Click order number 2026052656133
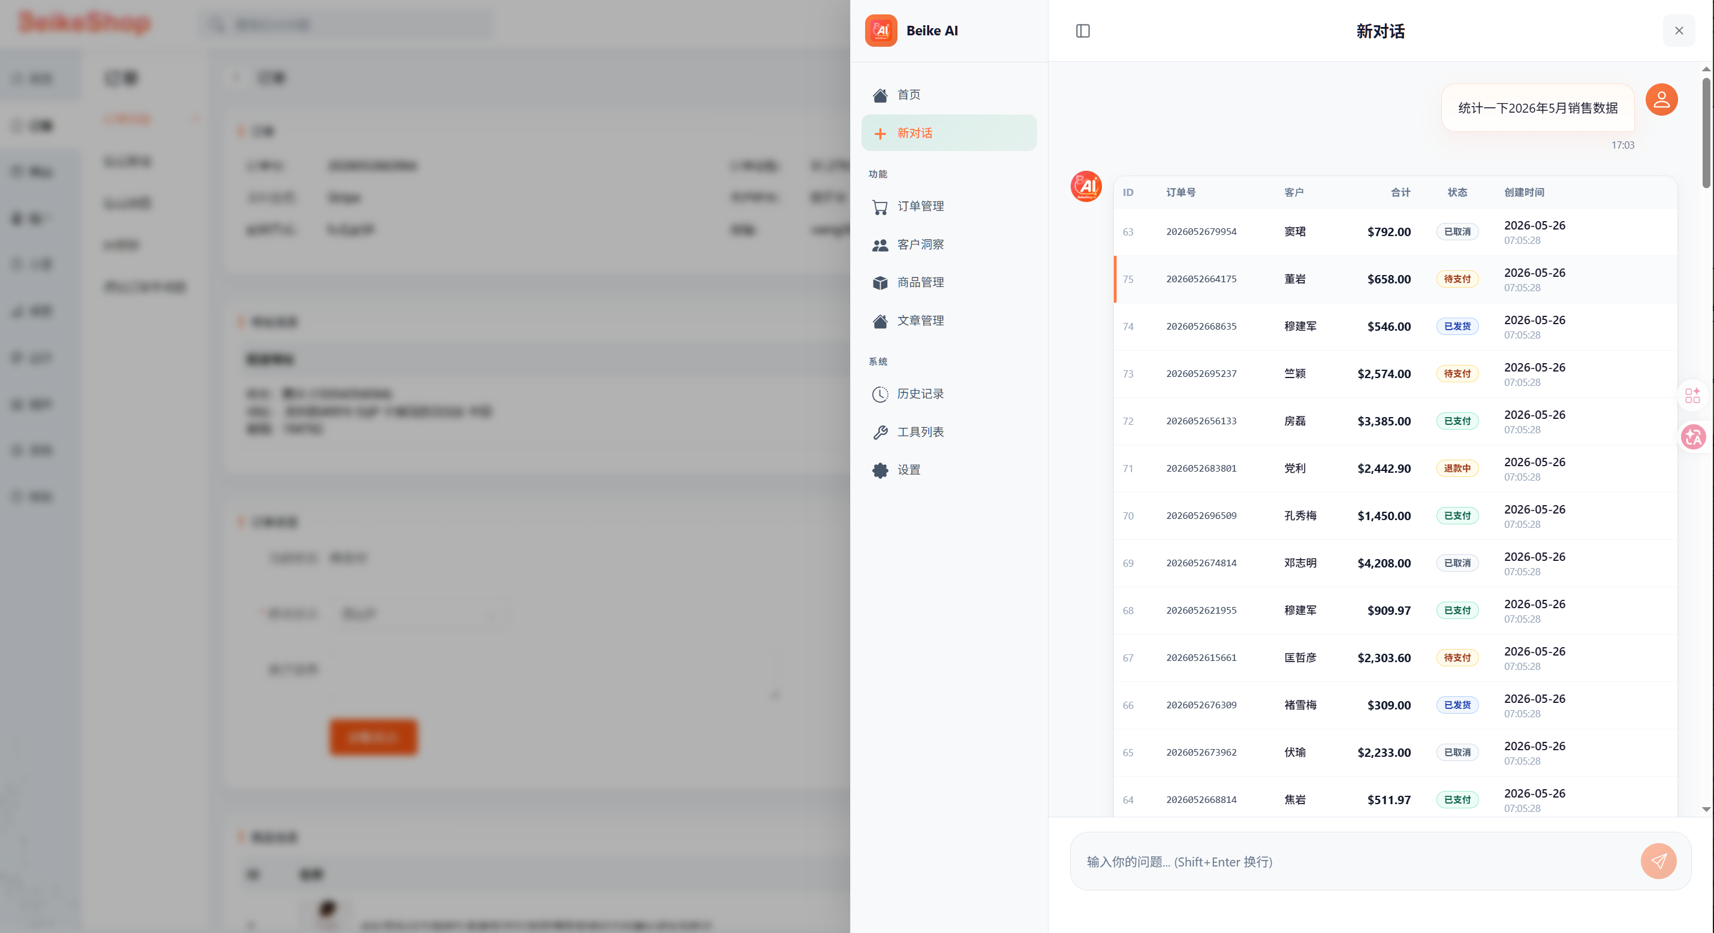Screen dimensions: 1714x933 [1201, 420]
